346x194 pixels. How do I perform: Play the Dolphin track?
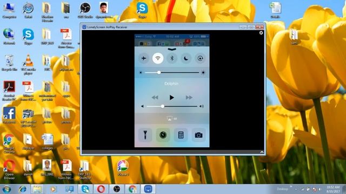point(172,98)
